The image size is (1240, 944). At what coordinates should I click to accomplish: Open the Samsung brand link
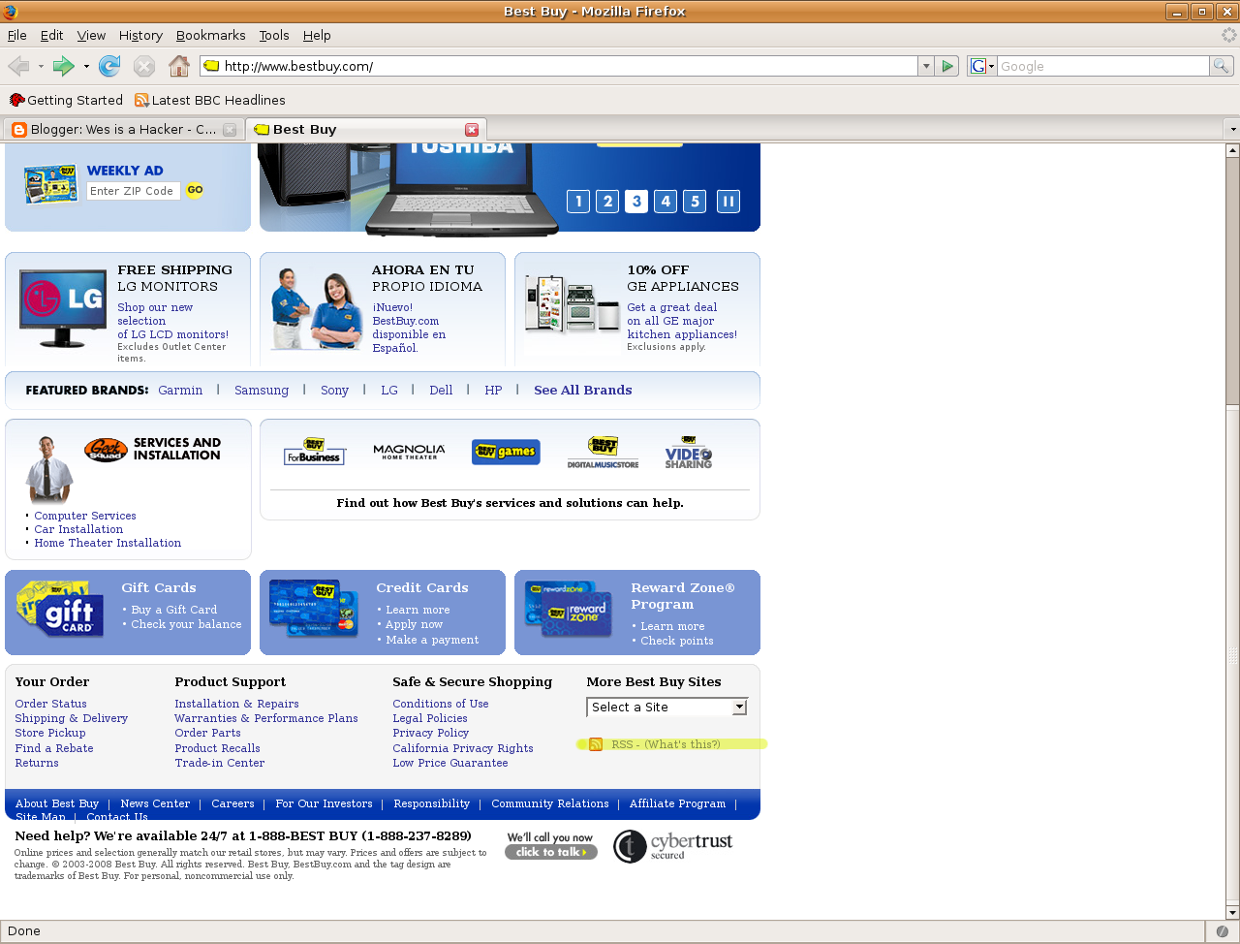click(262, 390)
